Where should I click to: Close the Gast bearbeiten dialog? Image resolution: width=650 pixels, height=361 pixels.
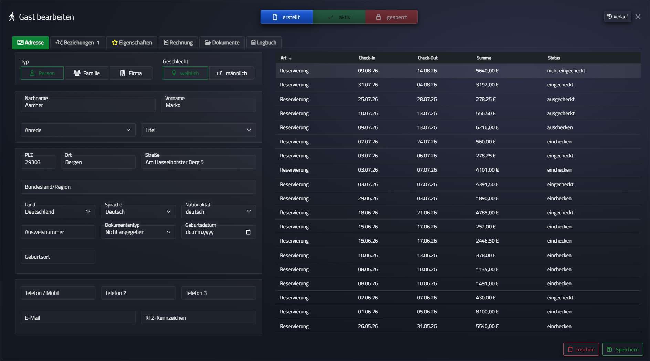[x=638, y=17]
